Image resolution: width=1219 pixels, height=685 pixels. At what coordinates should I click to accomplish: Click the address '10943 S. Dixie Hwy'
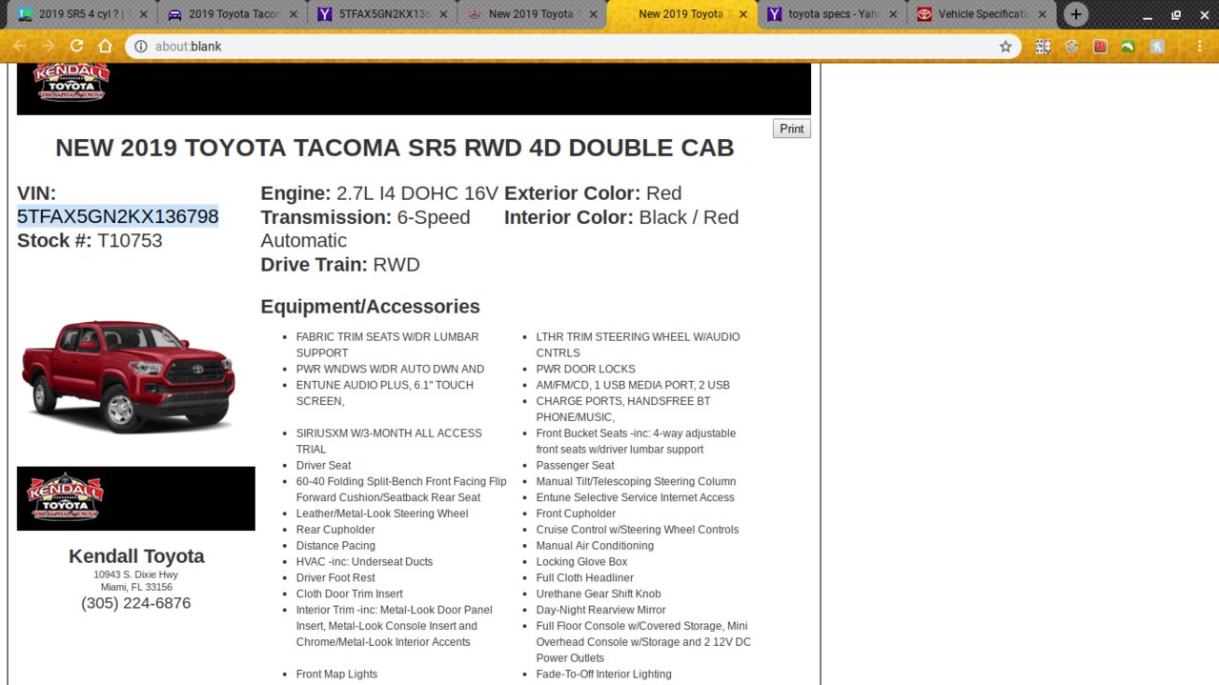[135, 574]
